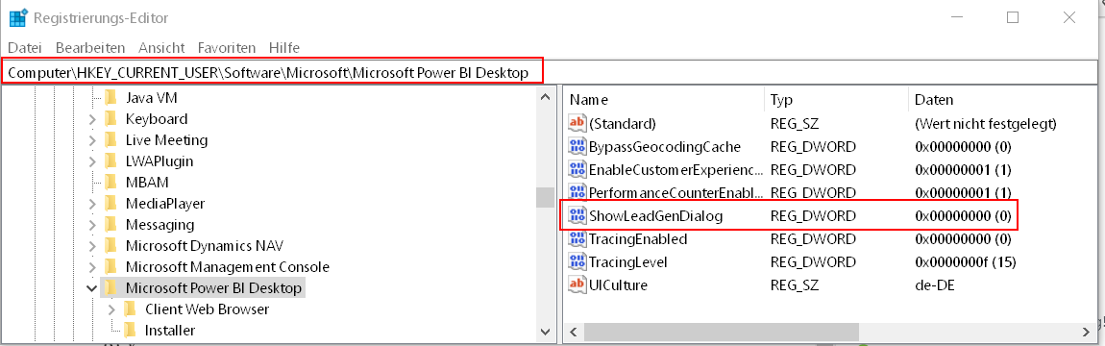Open the Datei menu

pos(25,48)
